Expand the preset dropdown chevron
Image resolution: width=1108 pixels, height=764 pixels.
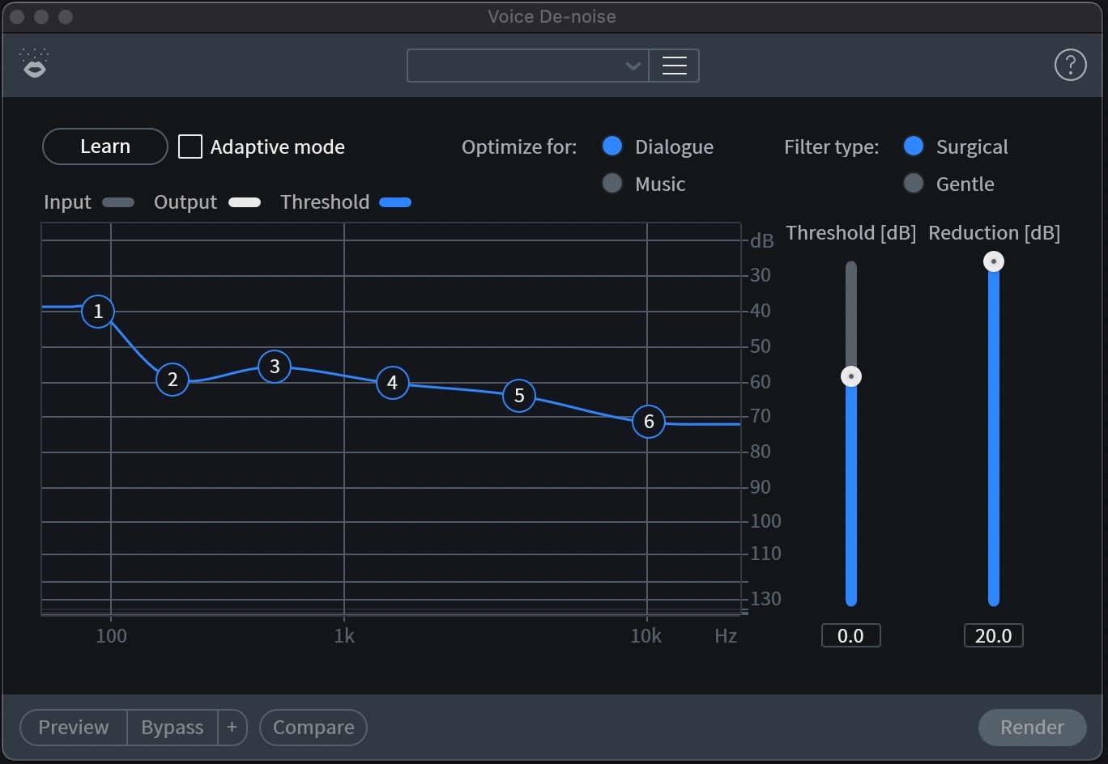pyautogui.click(x=633, y=66)
